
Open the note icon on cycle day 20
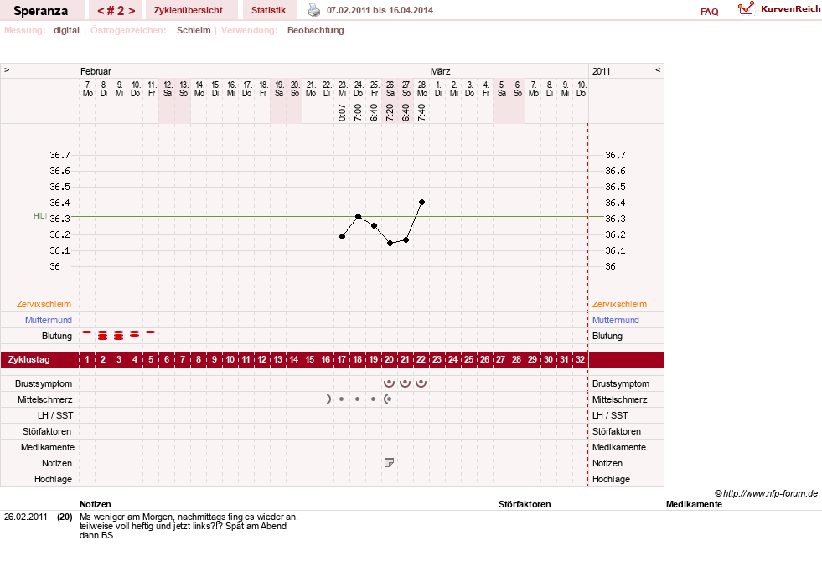(x=389, y=462)
